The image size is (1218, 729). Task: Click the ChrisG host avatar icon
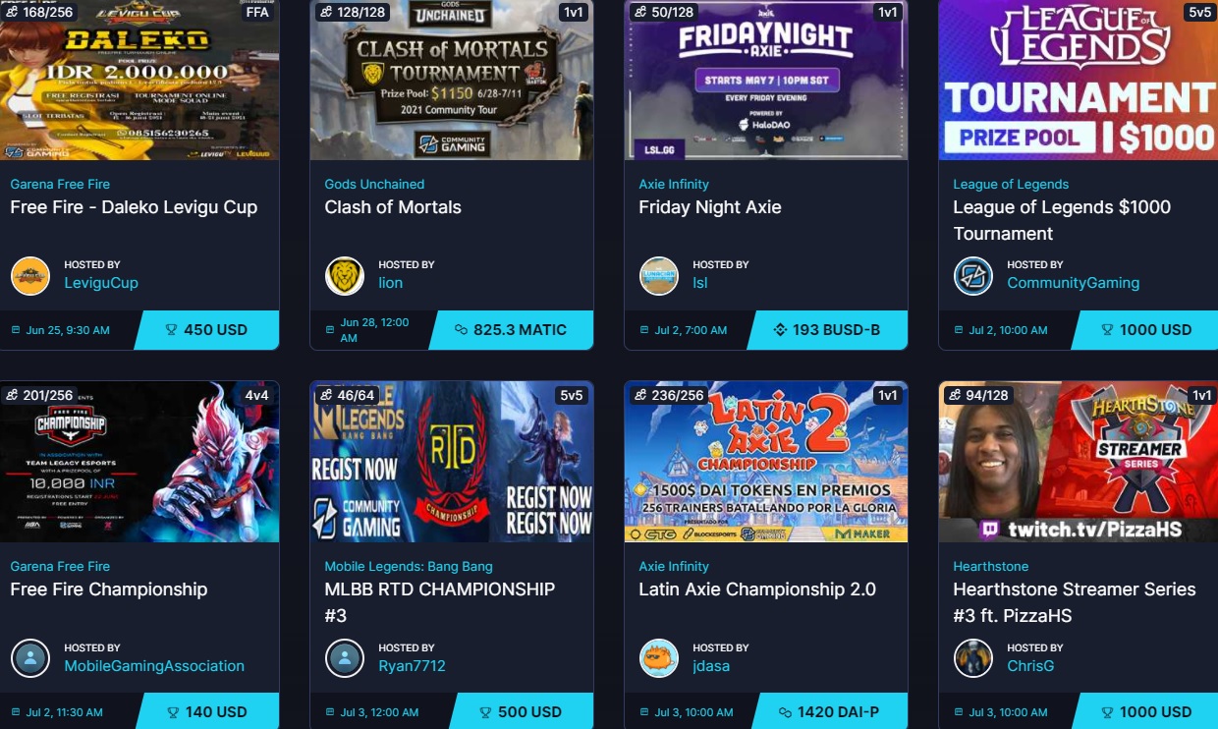click(x=973, y=658)
